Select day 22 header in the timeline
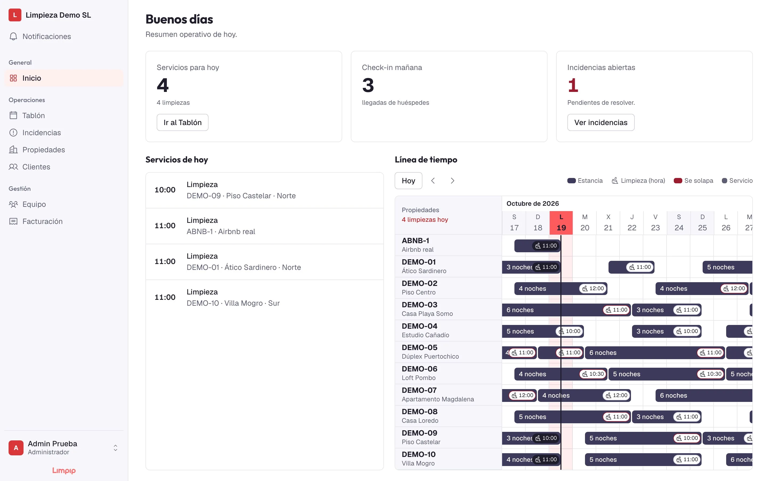The image size is (770, 481). [632, 223]
